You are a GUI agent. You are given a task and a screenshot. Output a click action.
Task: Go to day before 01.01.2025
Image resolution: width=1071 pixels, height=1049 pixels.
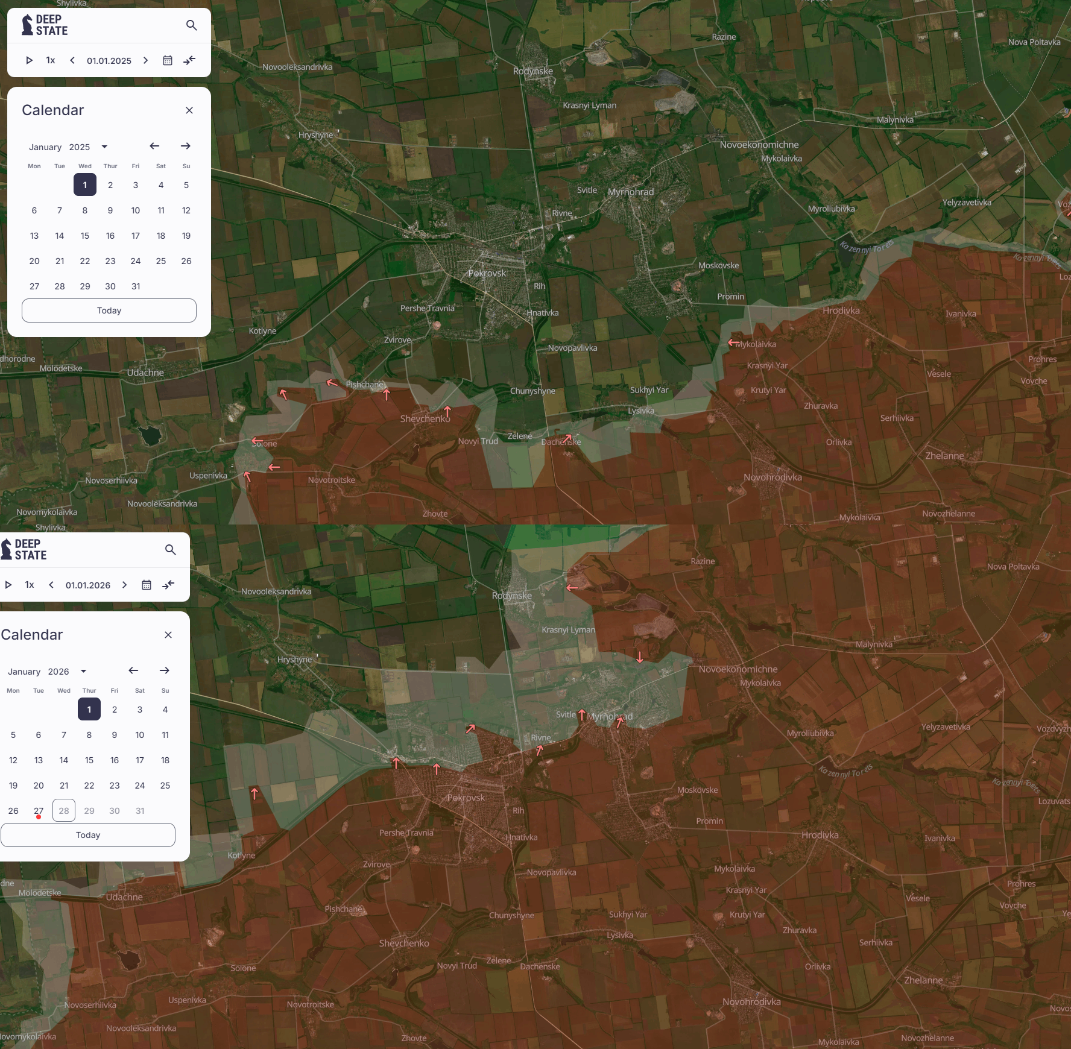coord(72,60)
